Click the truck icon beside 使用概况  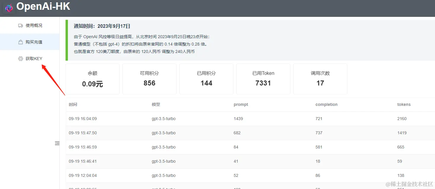tap(20, 26)
